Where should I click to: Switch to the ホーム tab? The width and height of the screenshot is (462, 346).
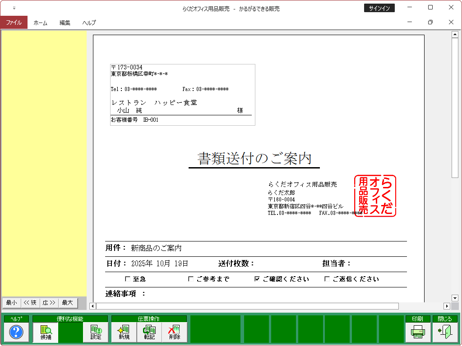40,23
